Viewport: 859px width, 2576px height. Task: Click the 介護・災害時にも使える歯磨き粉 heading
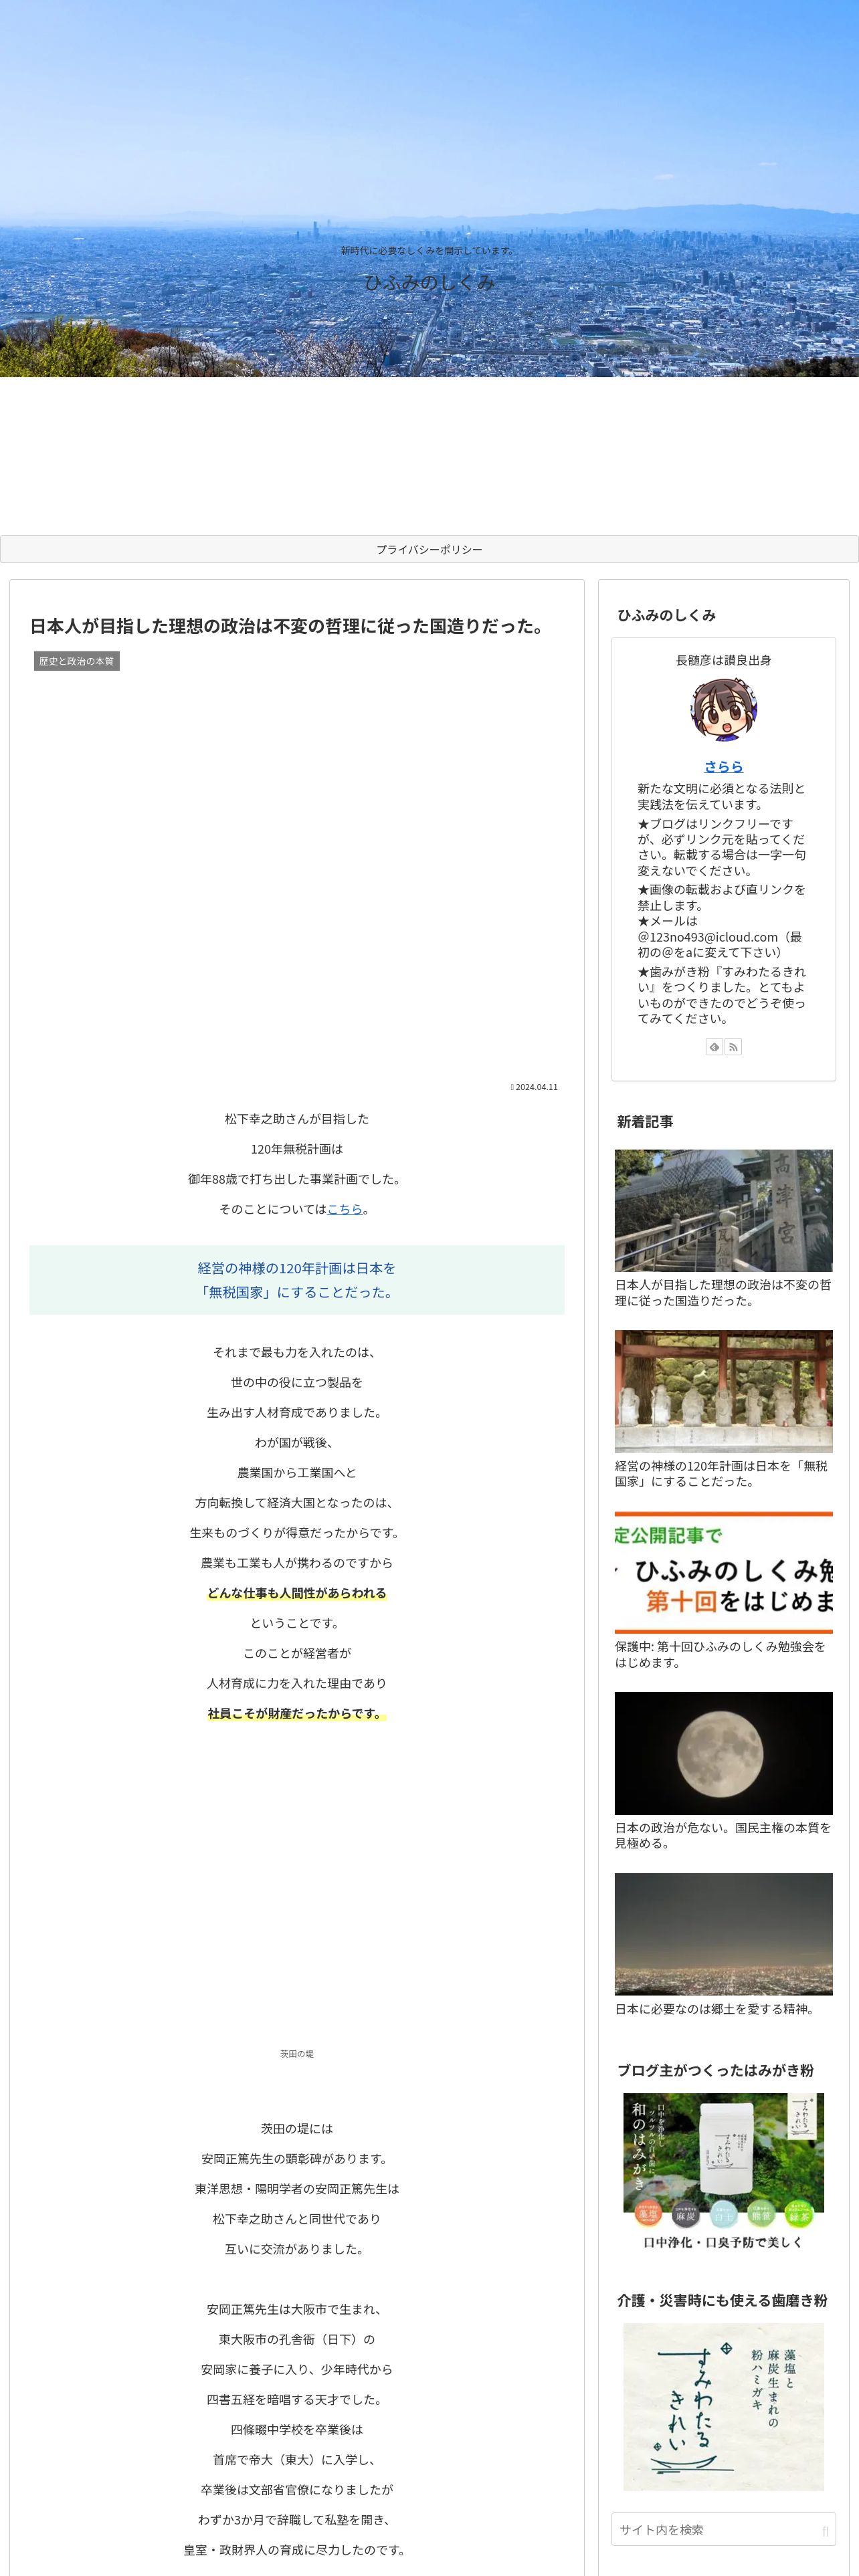[x=722, y=2301]
